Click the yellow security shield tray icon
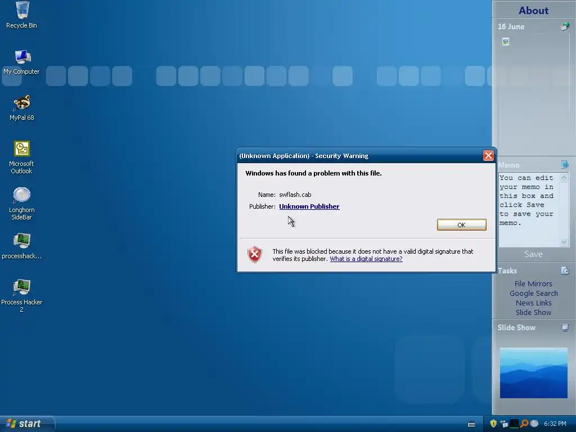This screenshot has width=576, height=432. pyautogui.click(x=493, y=424)
